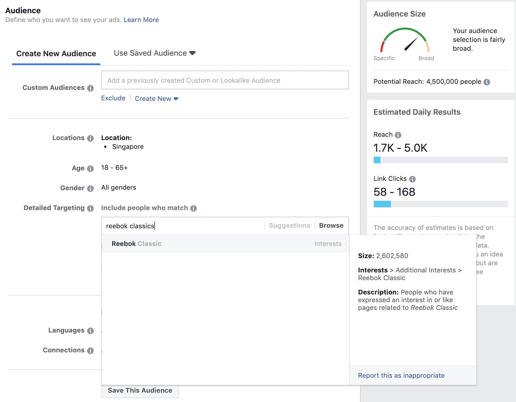The width and height of the screenshot is (516, 402).
Task: Click the Potential Reach info icon
Action: (x=486, y=82)
